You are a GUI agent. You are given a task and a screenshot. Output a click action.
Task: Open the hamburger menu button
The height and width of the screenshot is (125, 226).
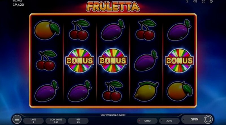tap(17, 119)
